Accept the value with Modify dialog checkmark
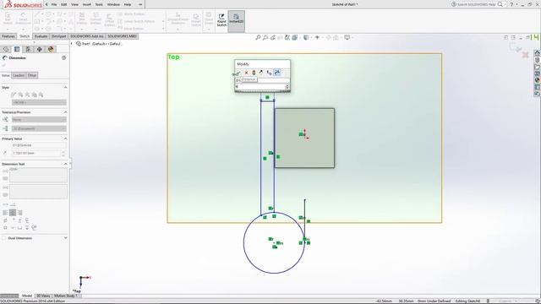The image size is (541, 304). pos(238,73)
